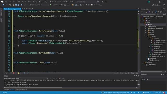Screen dimensions: 167x94
Task: Go to previous issue with left arrow
Action: (25, 73)
